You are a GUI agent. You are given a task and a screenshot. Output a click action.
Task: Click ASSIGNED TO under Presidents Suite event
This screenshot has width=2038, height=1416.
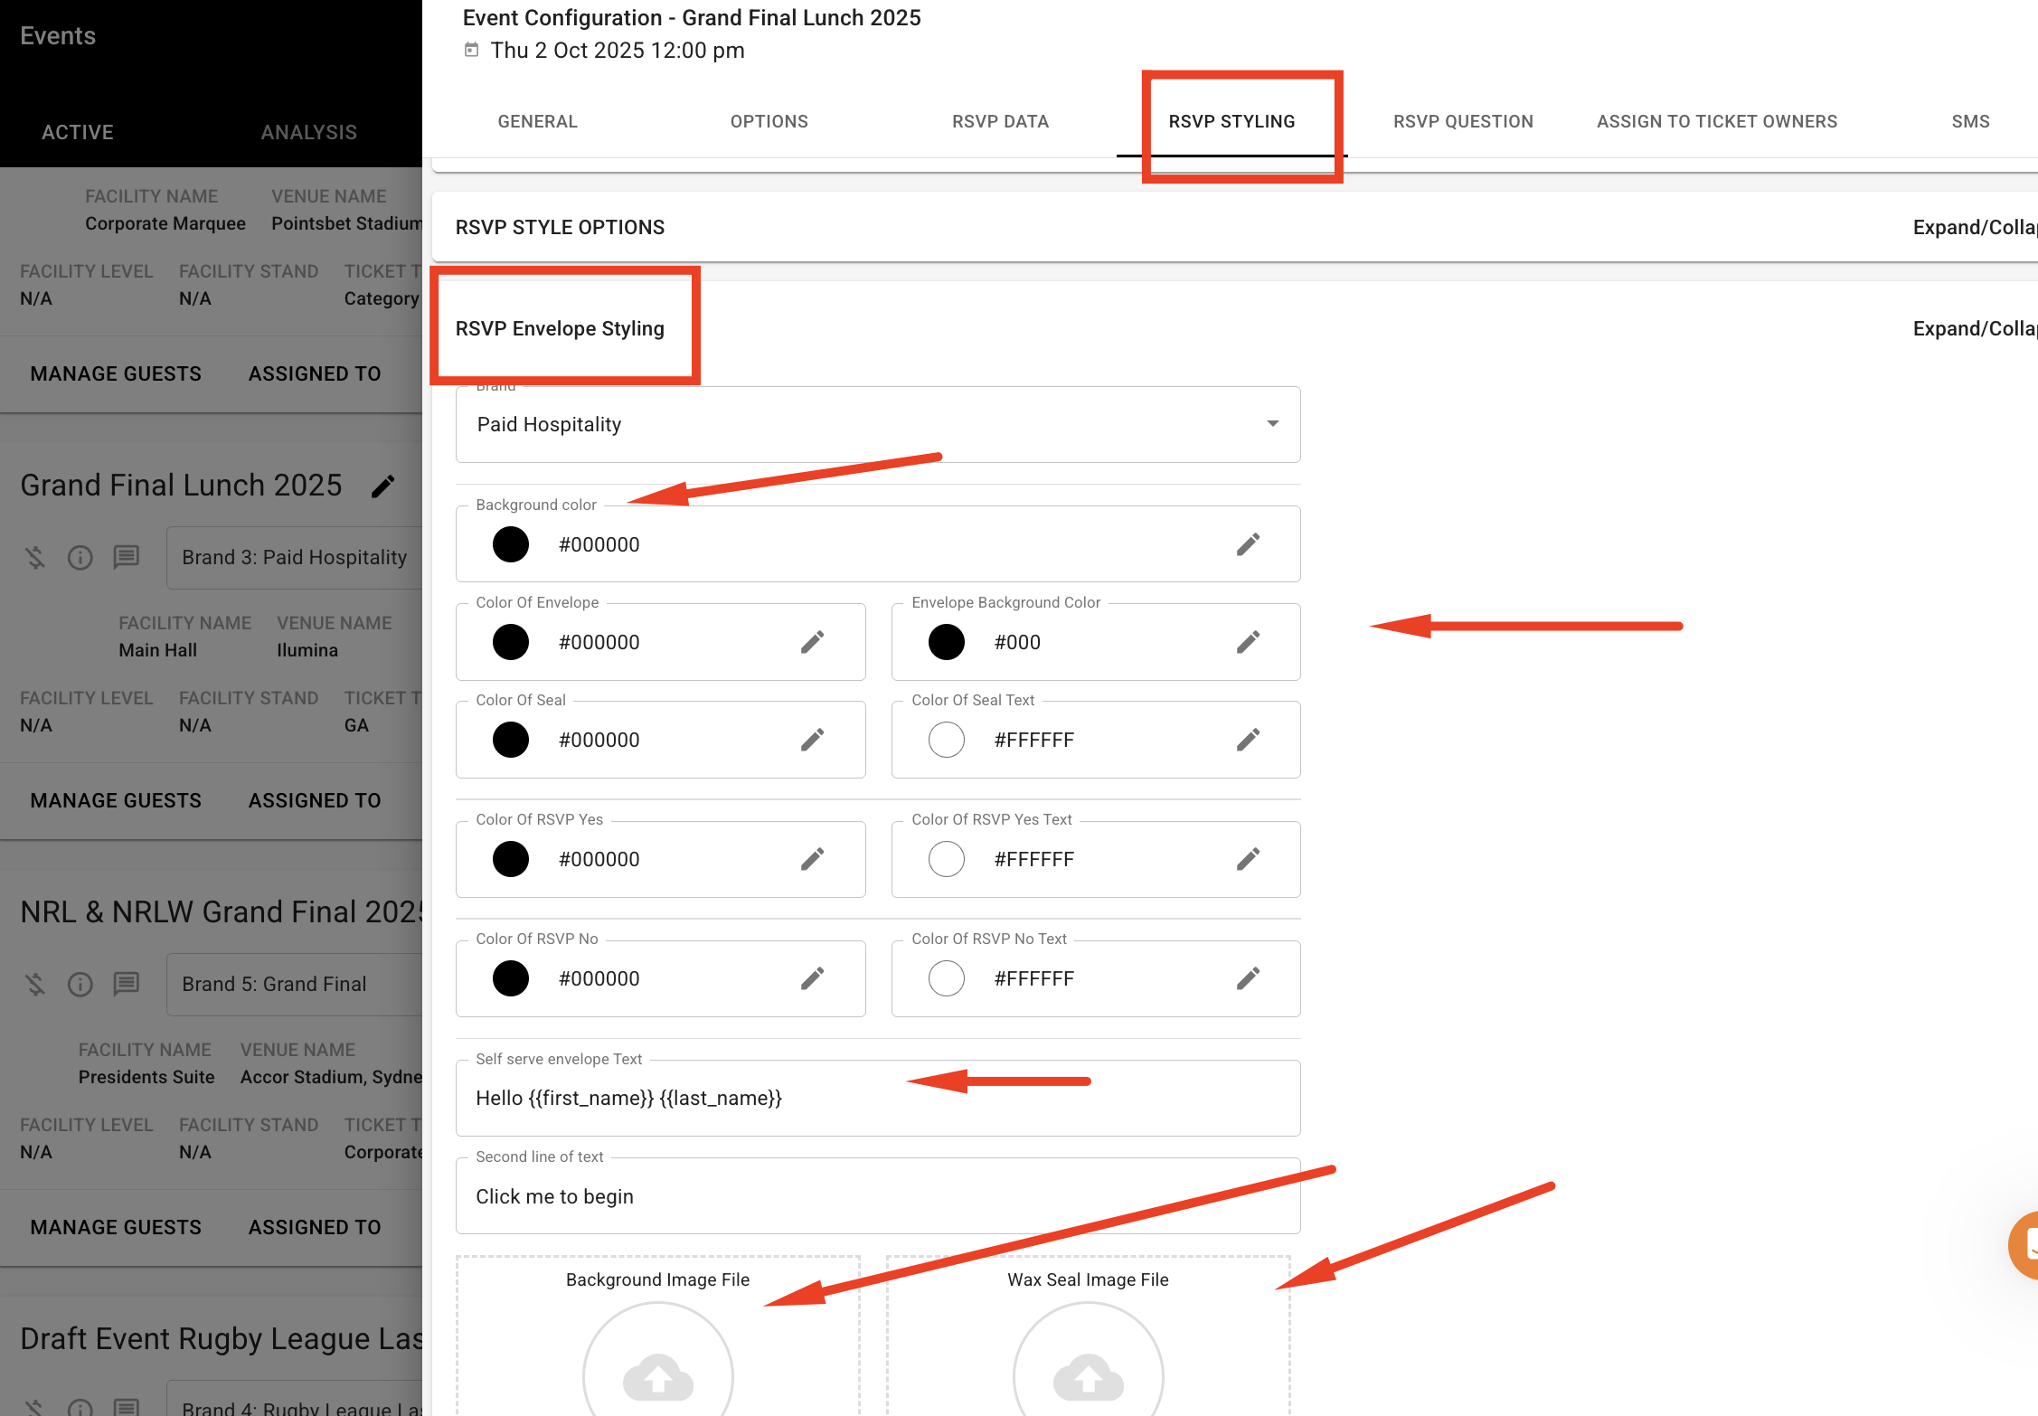(315, 1227)
